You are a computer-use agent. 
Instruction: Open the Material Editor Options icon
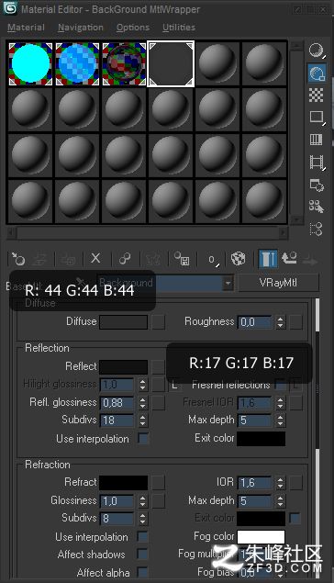coord(317,185)
